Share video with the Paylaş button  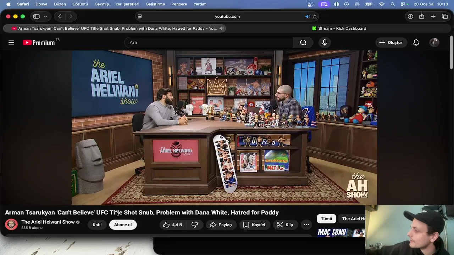tap(221, 225)
